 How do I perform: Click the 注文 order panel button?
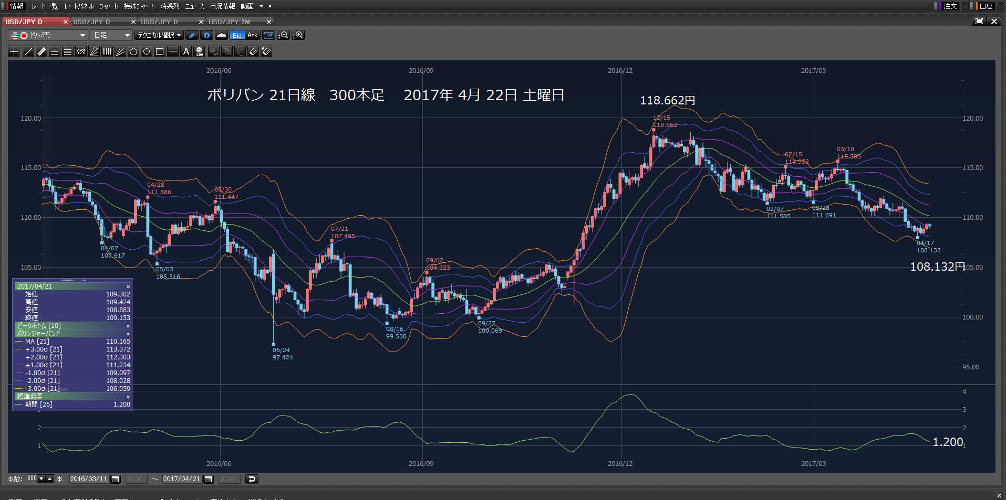[x=950, y=6]
